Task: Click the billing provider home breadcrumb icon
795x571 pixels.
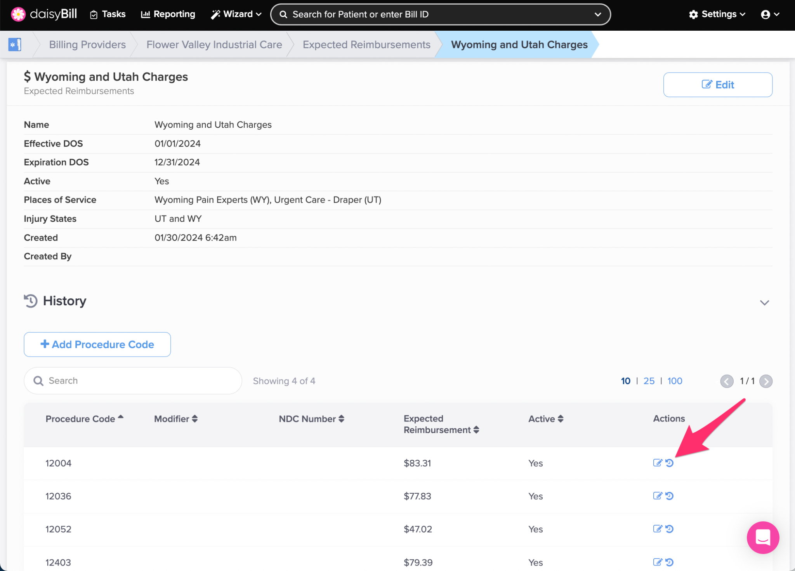Action: (15, 45)
